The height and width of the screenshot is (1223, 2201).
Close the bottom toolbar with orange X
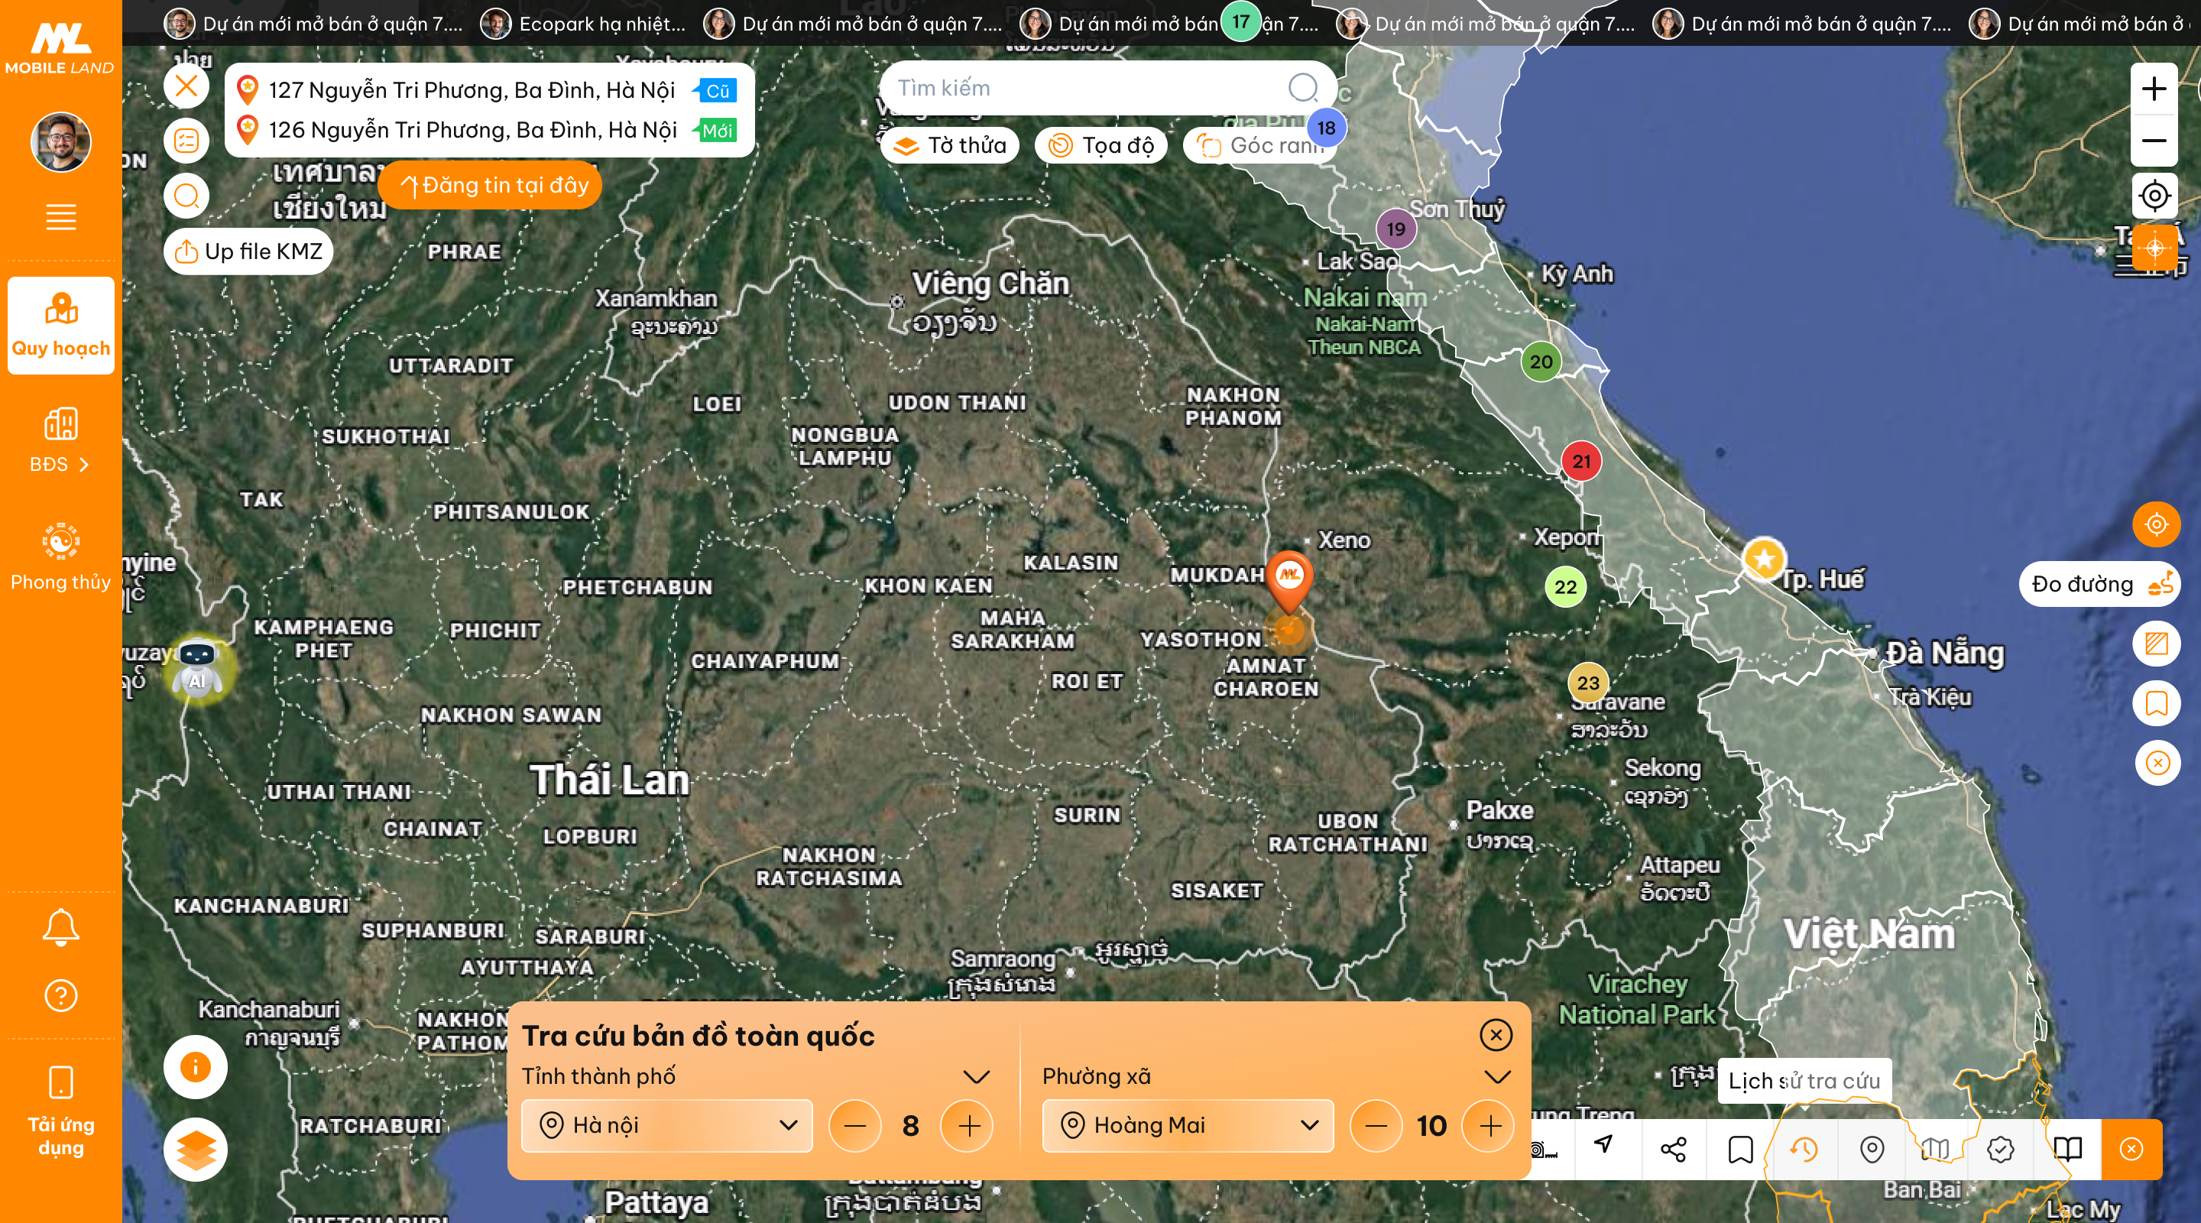click(x=2131, y=1150)
